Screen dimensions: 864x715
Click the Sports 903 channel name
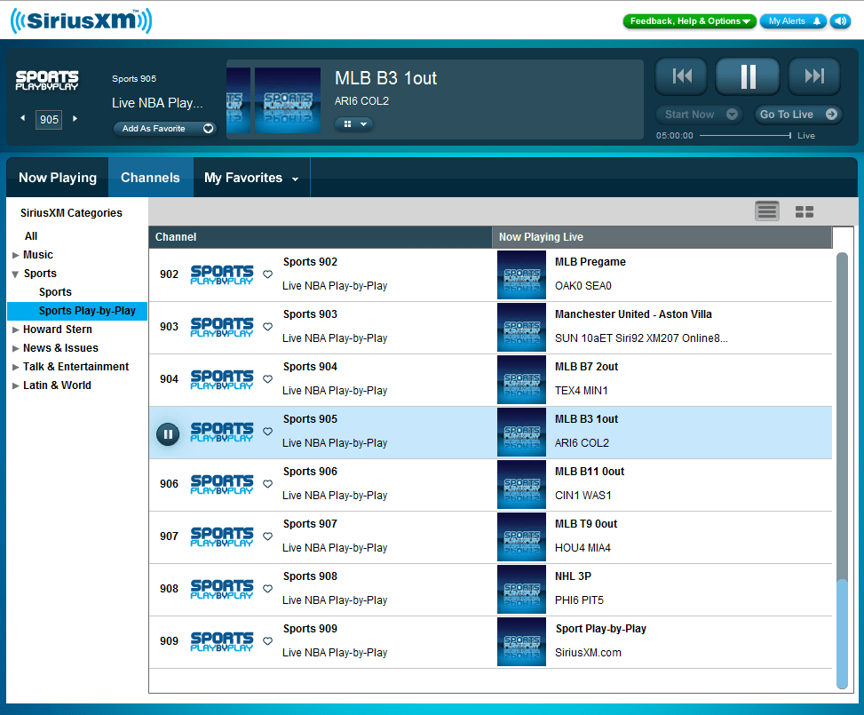pyautogui.click(x=310, y=314)
